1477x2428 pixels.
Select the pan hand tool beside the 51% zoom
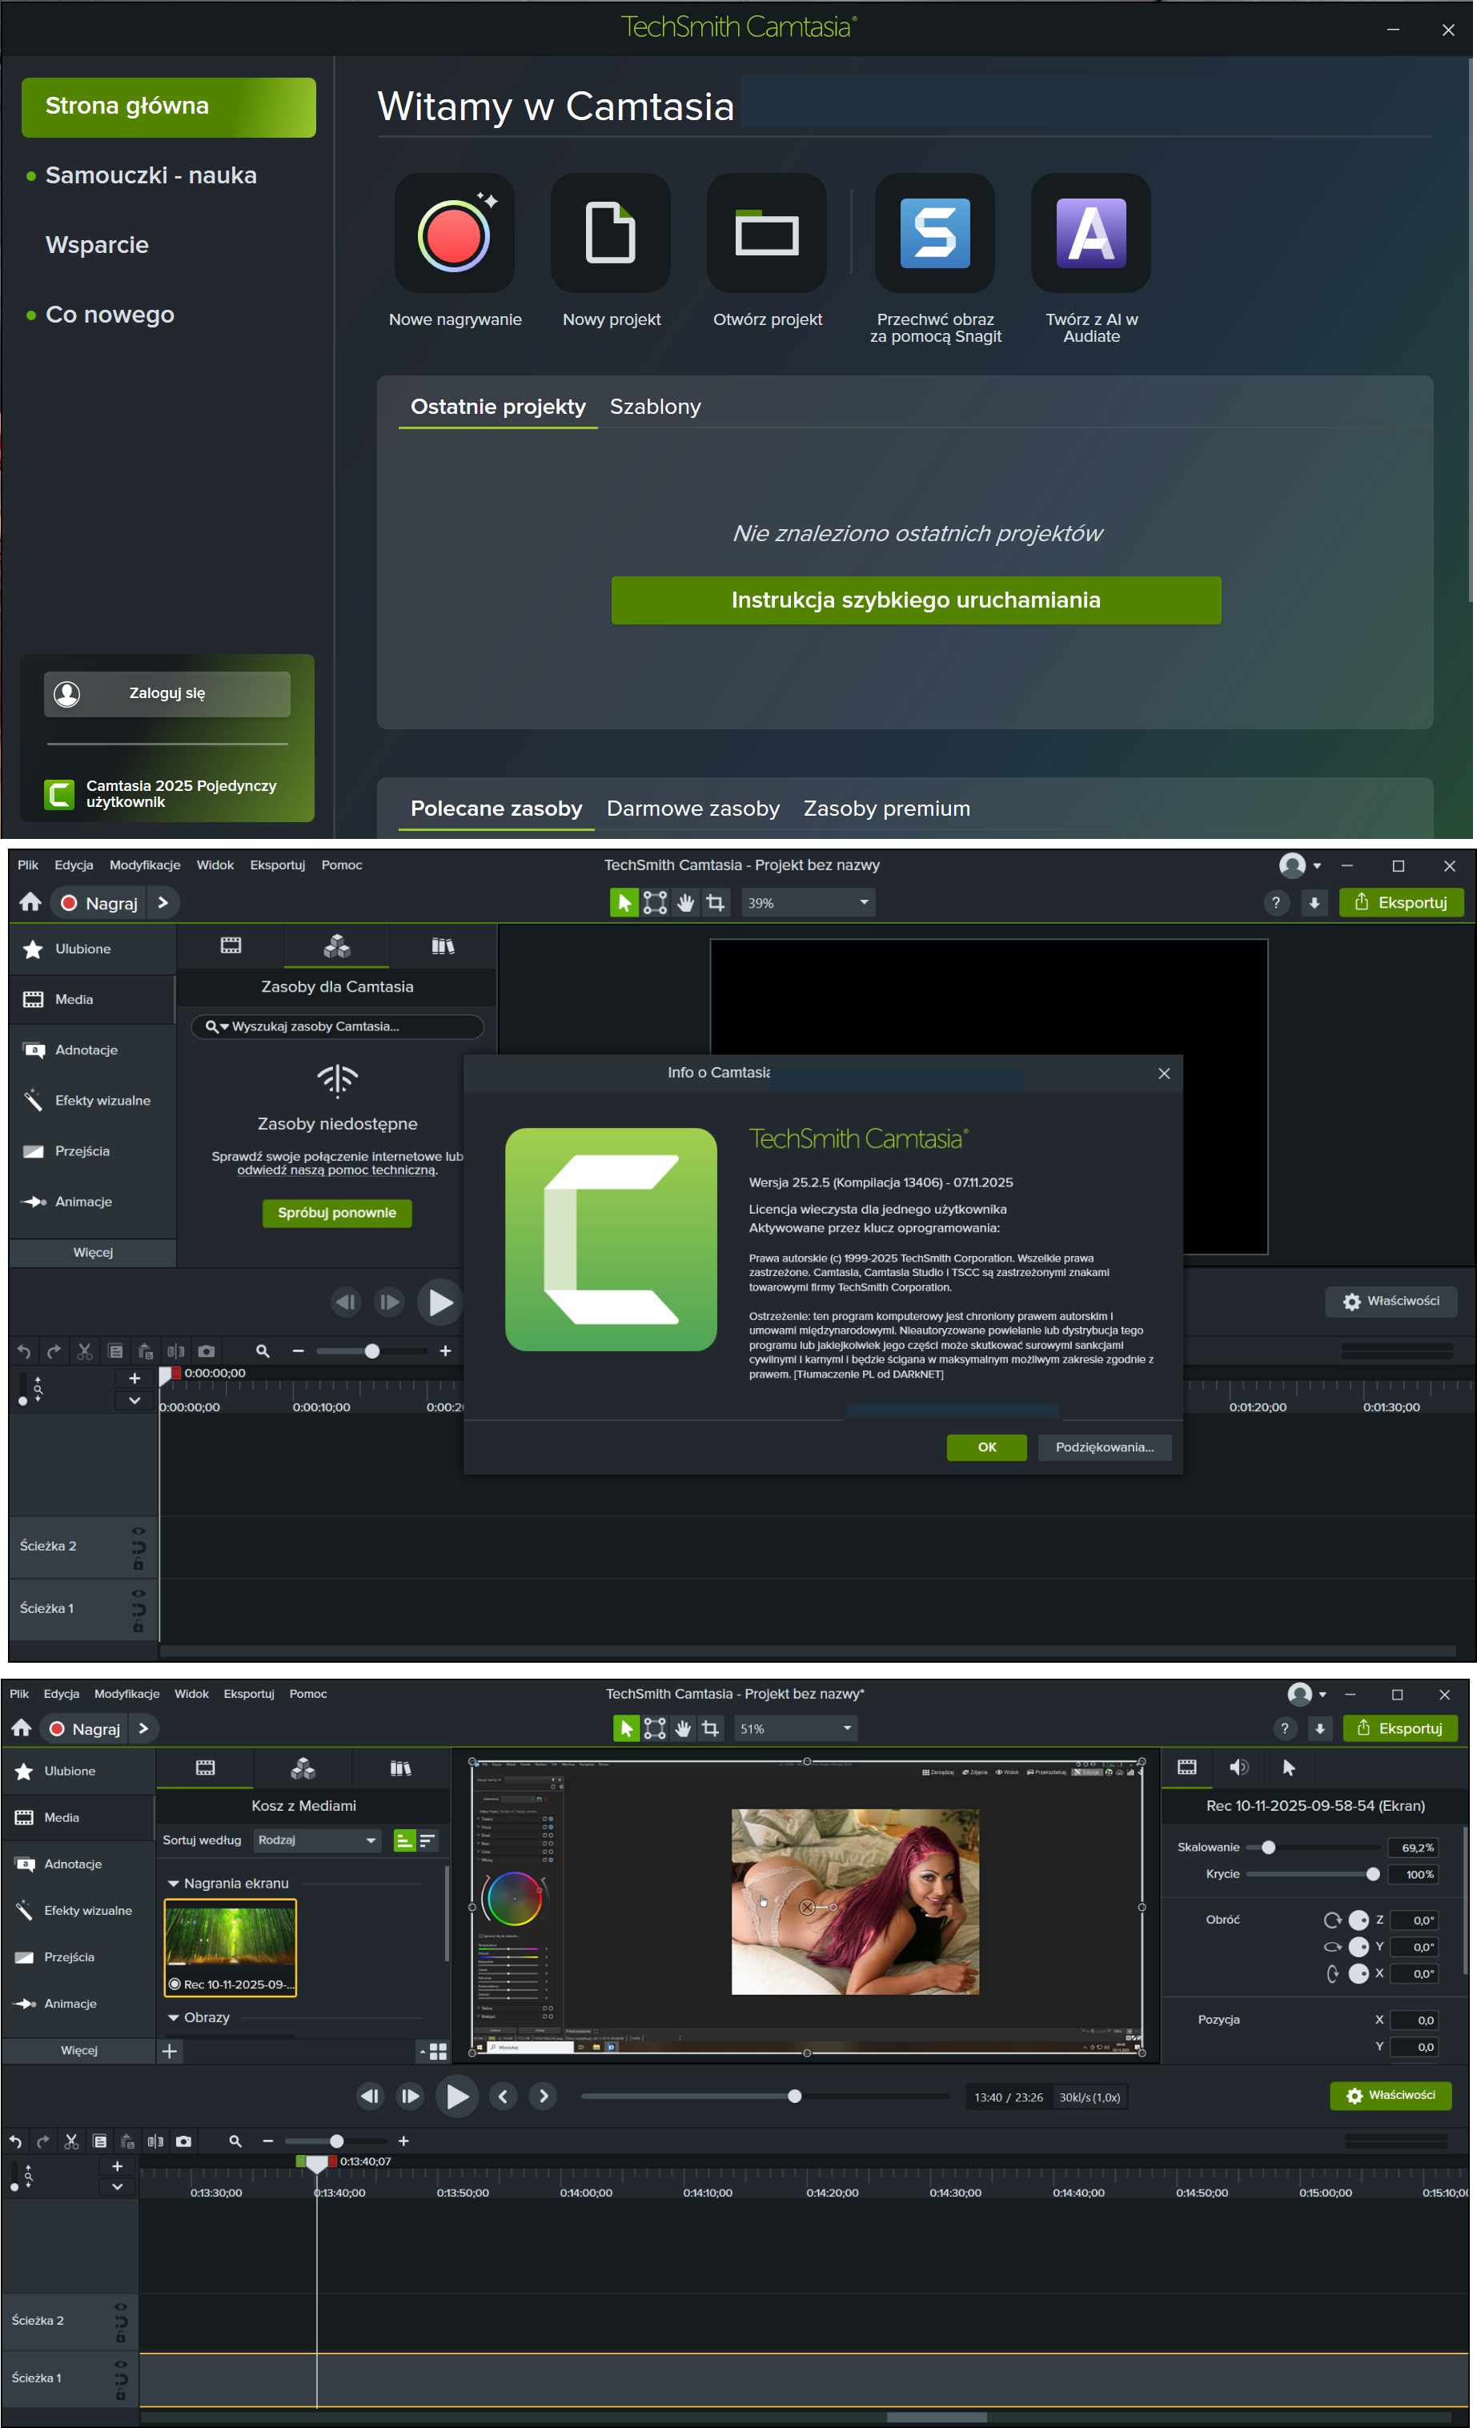point(683,1728)
